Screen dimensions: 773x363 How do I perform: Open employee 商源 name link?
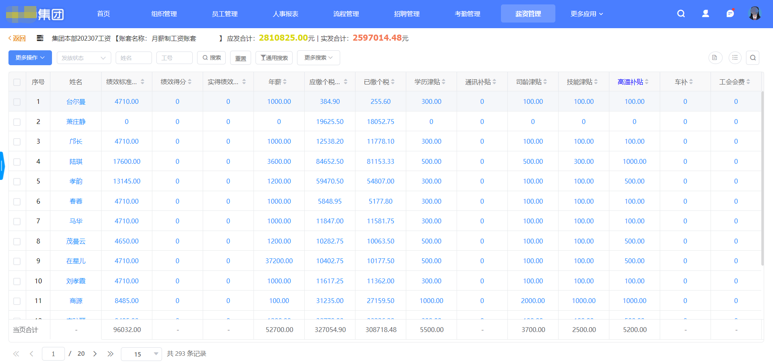click(x=76, y=301)
